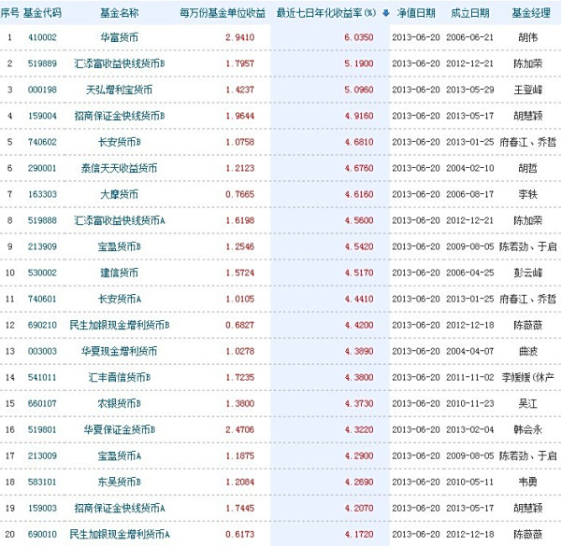Open fund code 213009
The height and width of the screenshot is (546, 561).
tap(42, 455)
